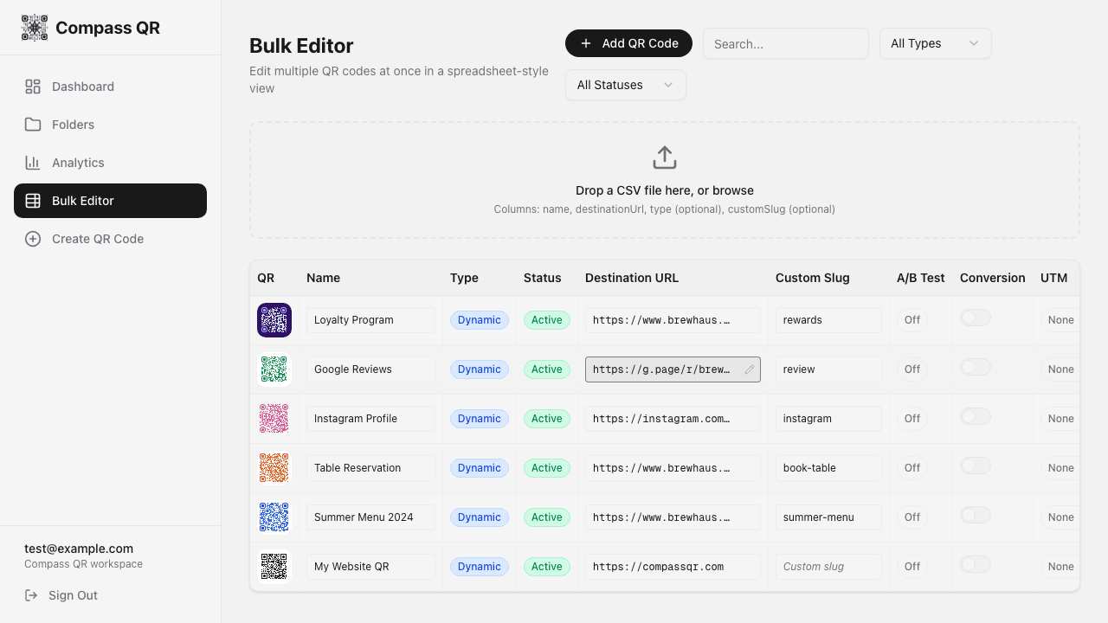
Task: Click the Active status badge for Google Reviews
Action: [x=547, y=369]
